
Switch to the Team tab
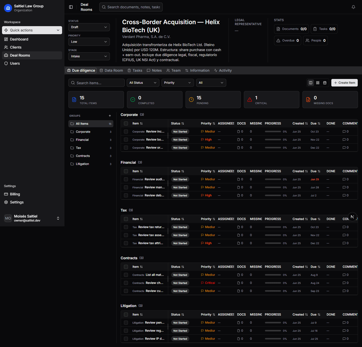173,70
